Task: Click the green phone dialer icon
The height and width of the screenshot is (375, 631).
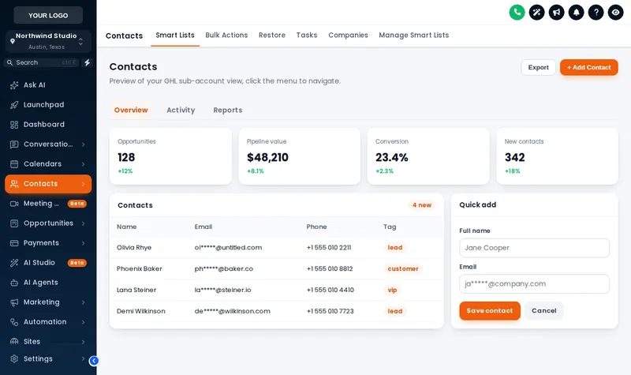Action: (x=517, y=12)
